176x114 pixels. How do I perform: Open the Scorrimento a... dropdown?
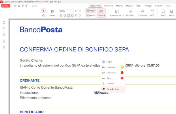(117, 13)
